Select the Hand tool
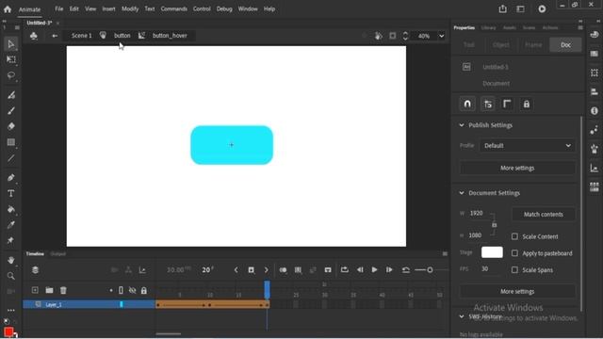 point(10,260)
